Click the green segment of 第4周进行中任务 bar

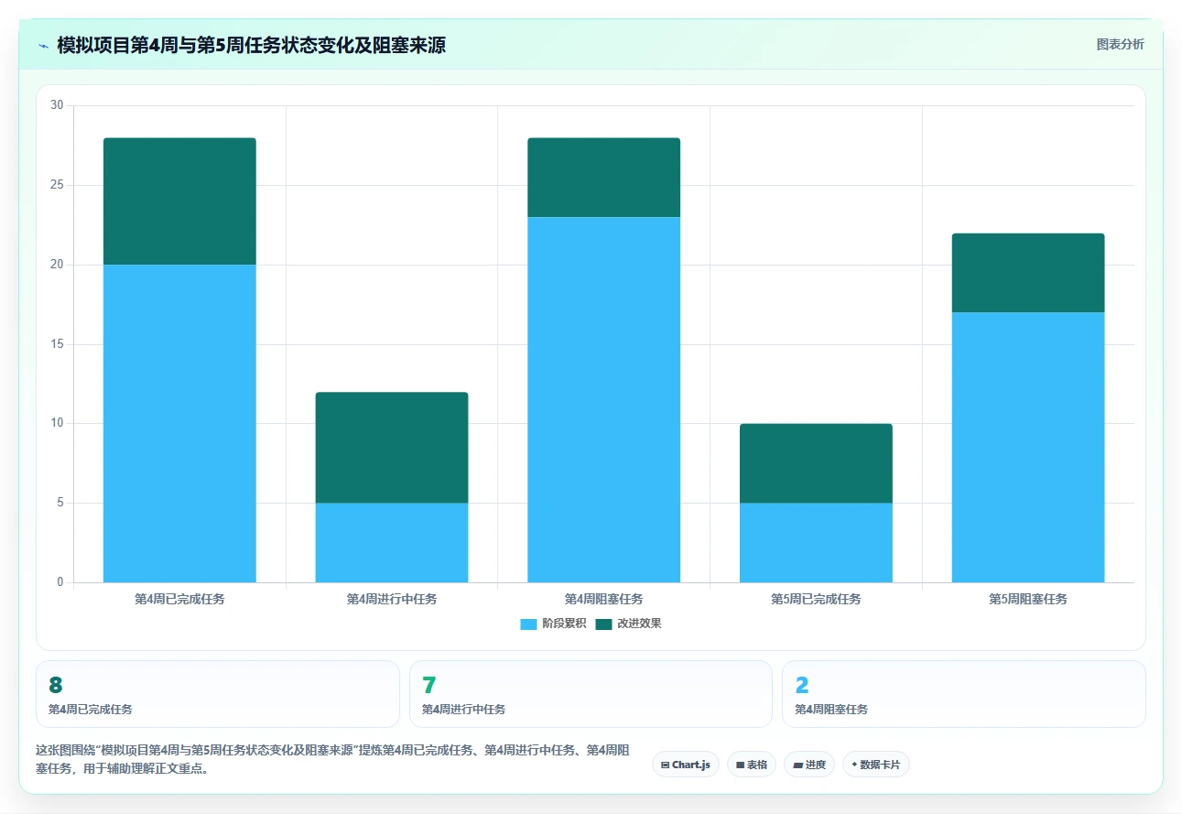point(392,448)
